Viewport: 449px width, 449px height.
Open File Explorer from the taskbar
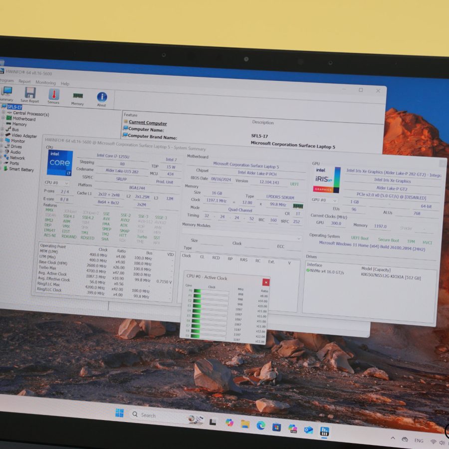point(245,424)
